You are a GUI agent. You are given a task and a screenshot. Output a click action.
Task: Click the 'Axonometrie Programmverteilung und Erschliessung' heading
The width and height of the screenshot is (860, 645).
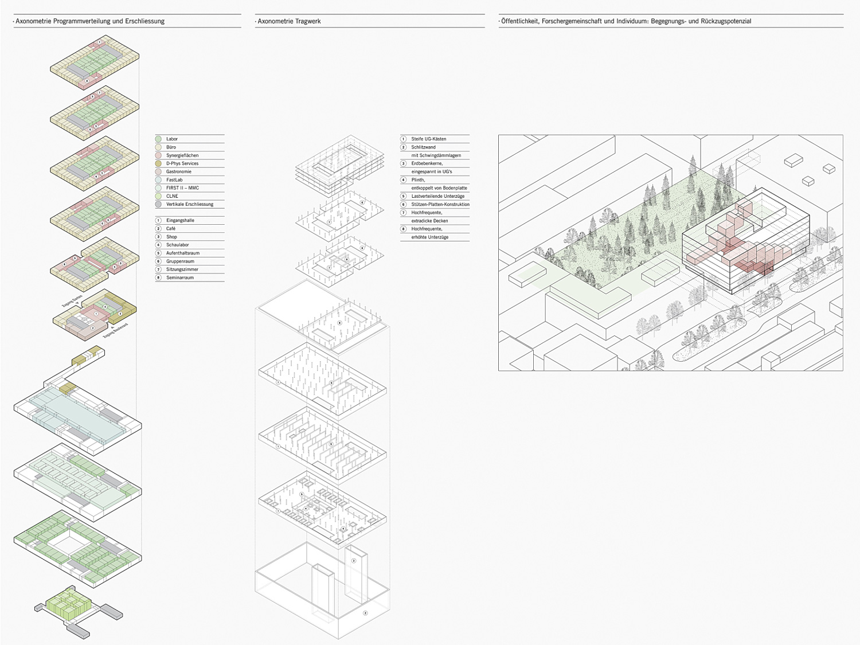click(x=90, y=21)
